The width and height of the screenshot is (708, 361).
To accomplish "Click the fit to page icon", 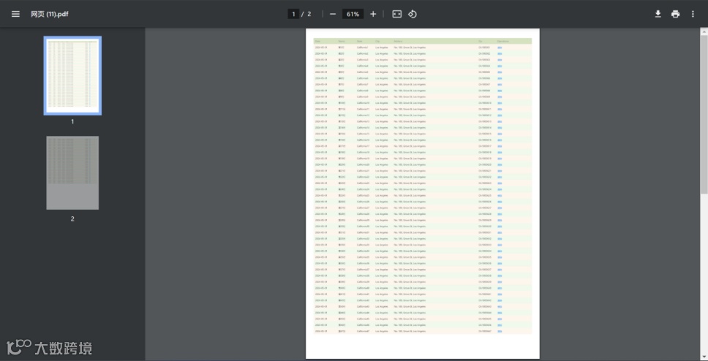I will click(396, 14).
